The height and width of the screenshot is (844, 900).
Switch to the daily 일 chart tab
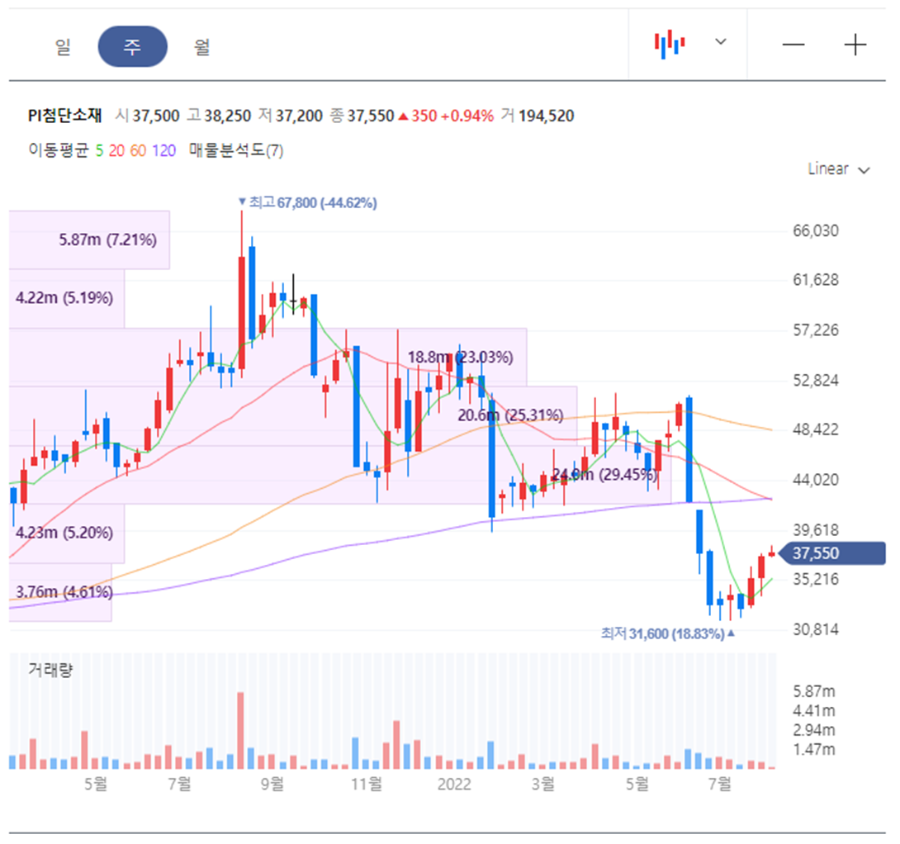[x=63, y=46]
